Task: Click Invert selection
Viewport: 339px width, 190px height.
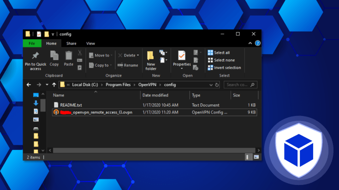Action: coord(224,68)
